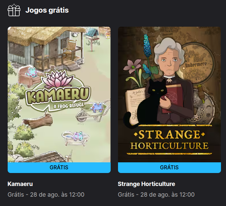
Task: Click the Undermere magnifying glass
Action: click(197, 63)
